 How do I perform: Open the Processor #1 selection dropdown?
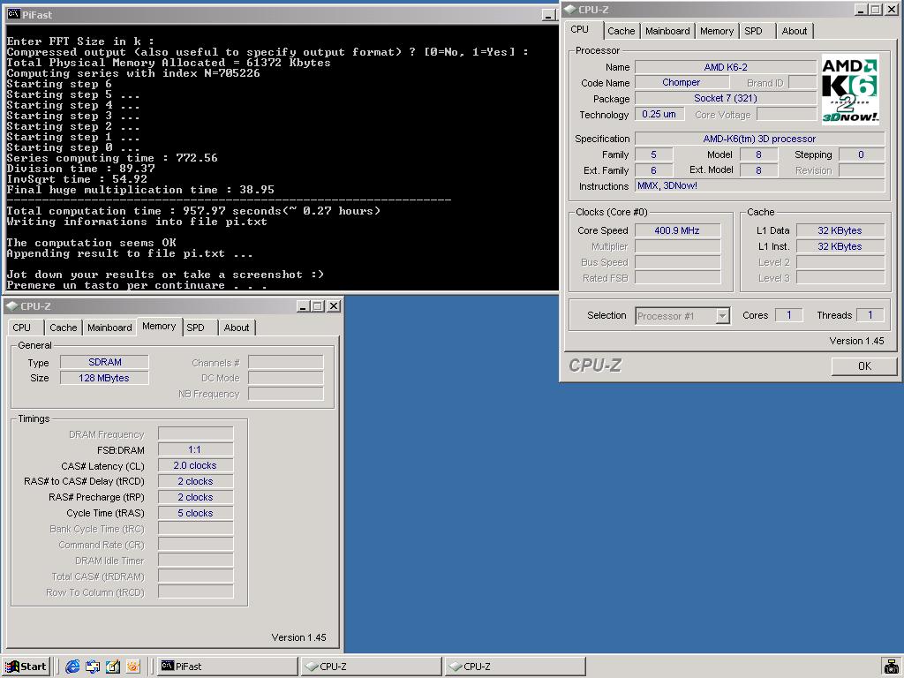click(682, 316)
